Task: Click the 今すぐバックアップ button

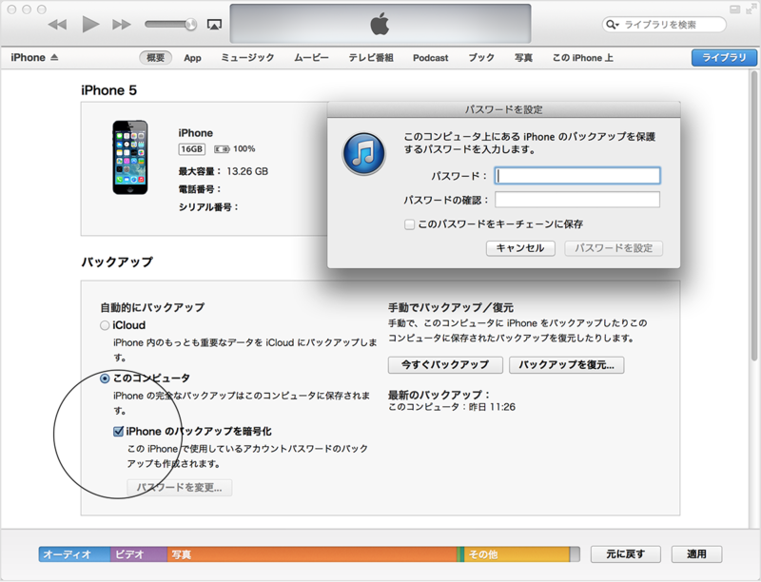Action: click(x=445, y=365)
